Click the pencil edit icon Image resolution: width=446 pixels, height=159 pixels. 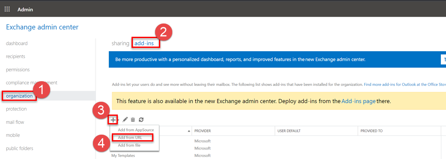click(x=125, y=120)
